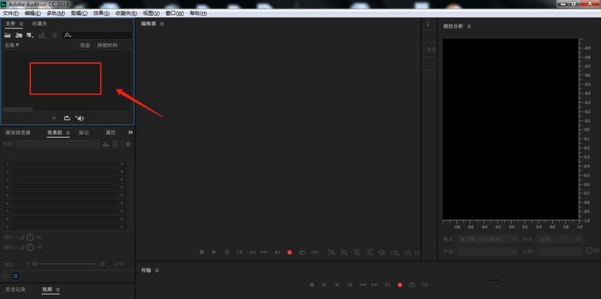The image size is (601, 299).
Task: Click the Open File folder icon in Files panel
Action: pos(8,35)
